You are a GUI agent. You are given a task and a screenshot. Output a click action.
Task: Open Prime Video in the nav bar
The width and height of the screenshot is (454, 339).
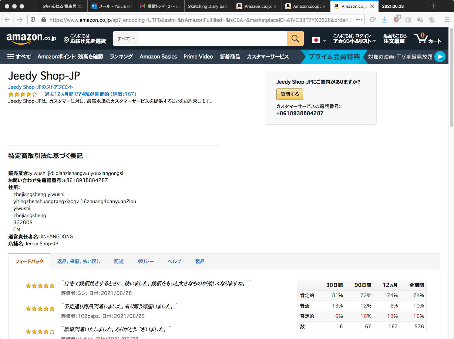198,57
